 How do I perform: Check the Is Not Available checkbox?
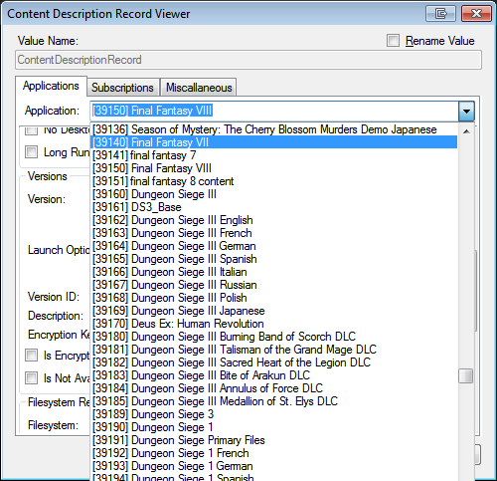pyautogui.click(x=31, y=377)
